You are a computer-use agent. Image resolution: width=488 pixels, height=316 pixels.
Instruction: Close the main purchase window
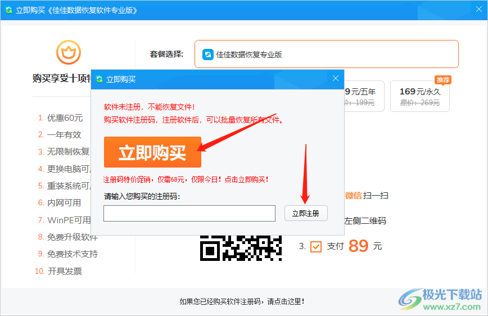(479, 10)
